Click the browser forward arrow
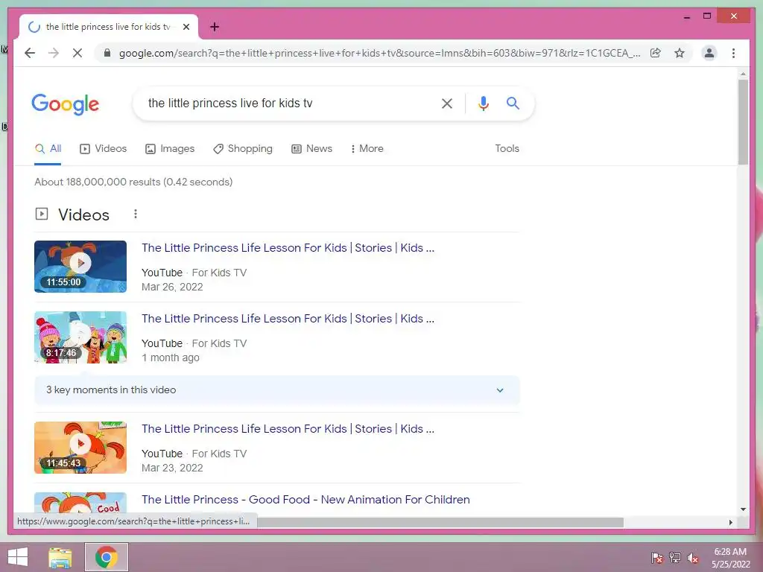This screenshot has width=763, height=572. [x=54, y=53]
